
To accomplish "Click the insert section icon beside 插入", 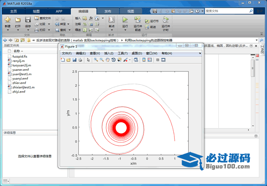I will [x=85, y=18].
